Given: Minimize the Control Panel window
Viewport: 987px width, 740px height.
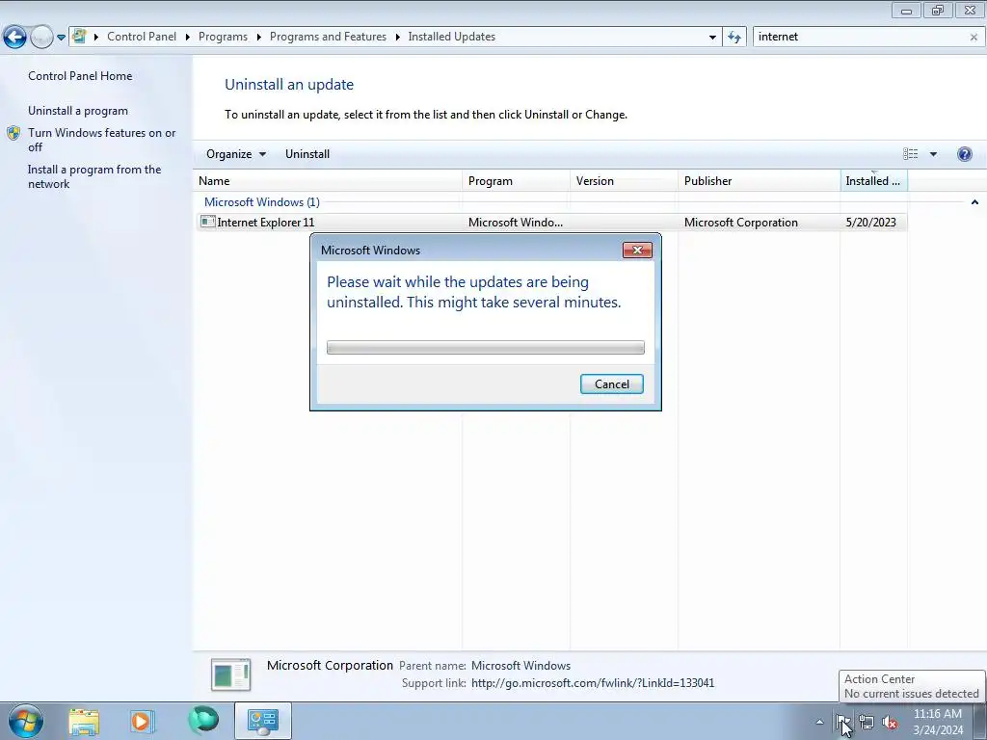Looking at the screenshot, I should pyautogui.click(x=906, y=10).
